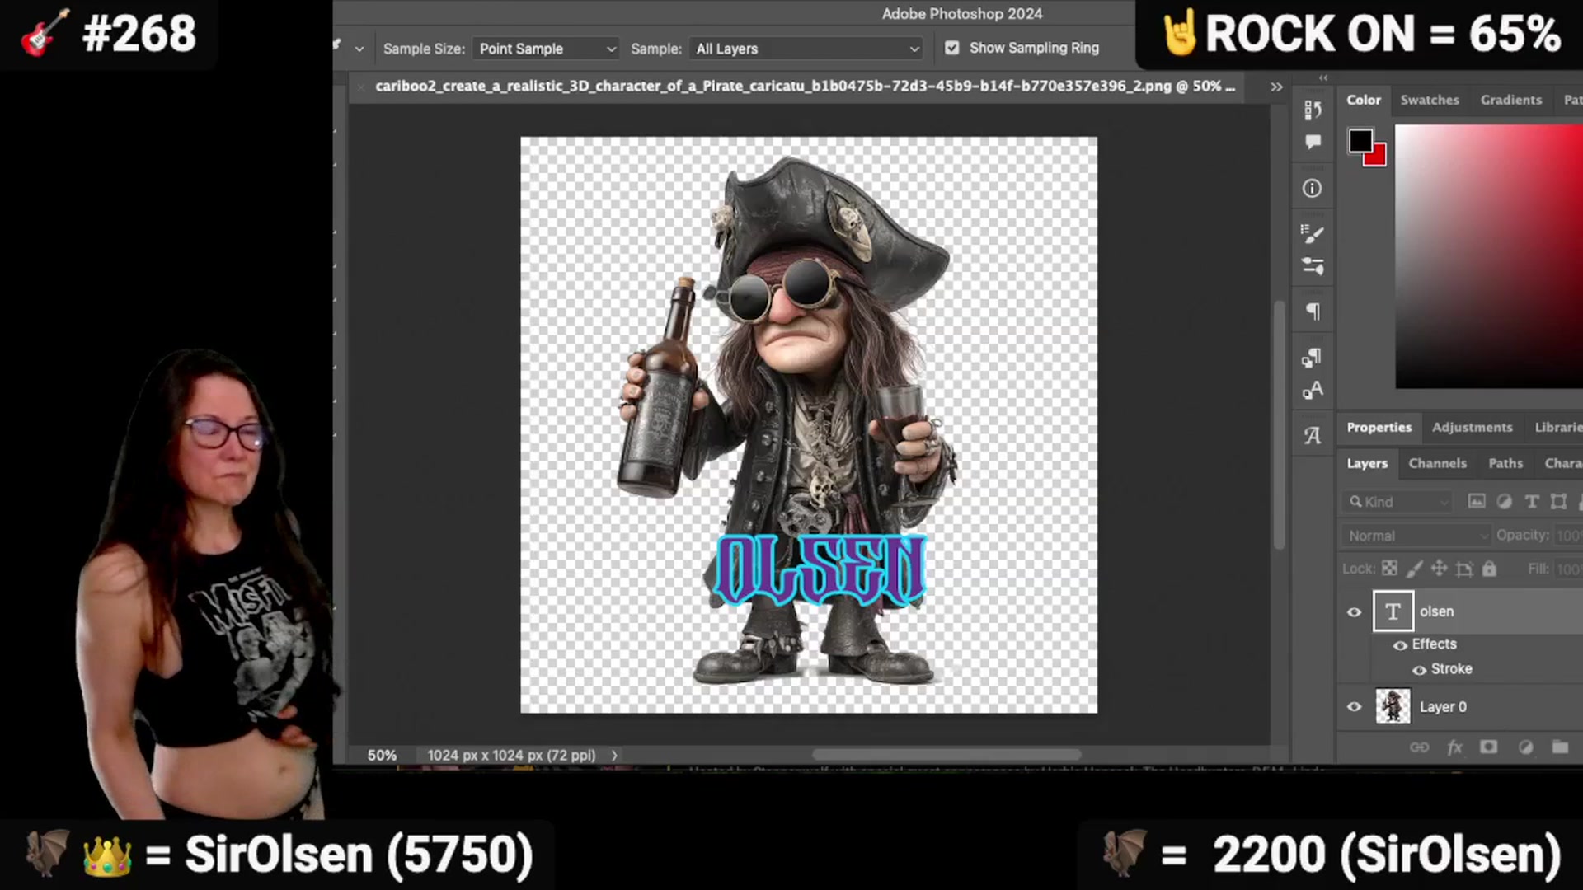1583x890 pixels.
Task: Open the Normal blend mode dropdown
Action: coord(1416,536)
